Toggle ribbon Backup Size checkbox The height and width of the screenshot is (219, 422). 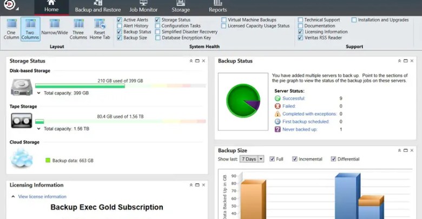tap(120, 38)
